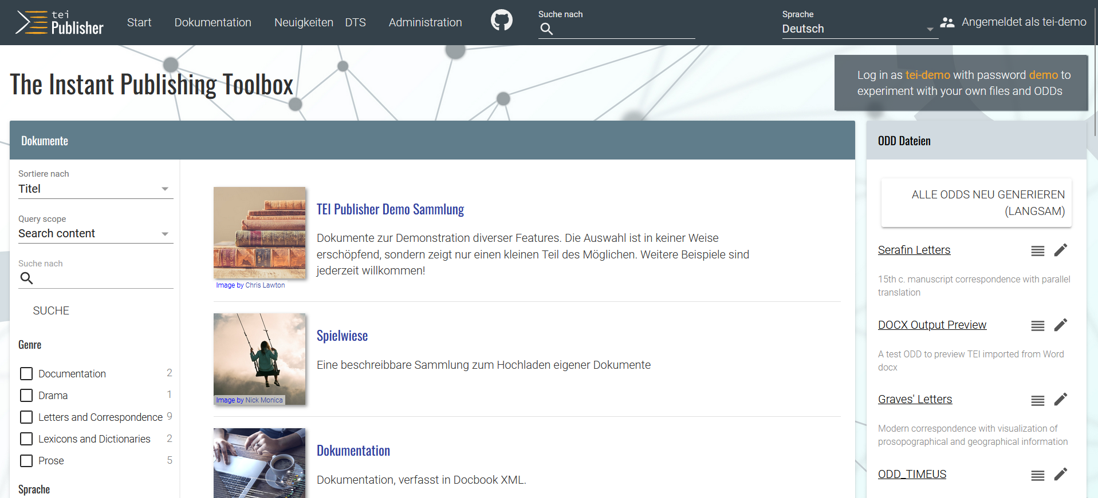Check the Drama genre filter
1098x498 pixels.
click(x=26, y=396)
